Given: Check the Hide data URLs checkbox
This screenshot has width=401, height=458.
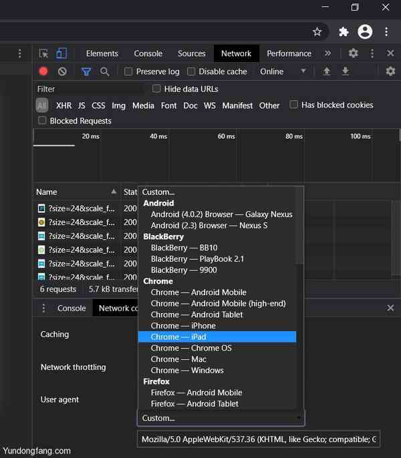Looking at the screenshot, I should [x=156, y=89].
